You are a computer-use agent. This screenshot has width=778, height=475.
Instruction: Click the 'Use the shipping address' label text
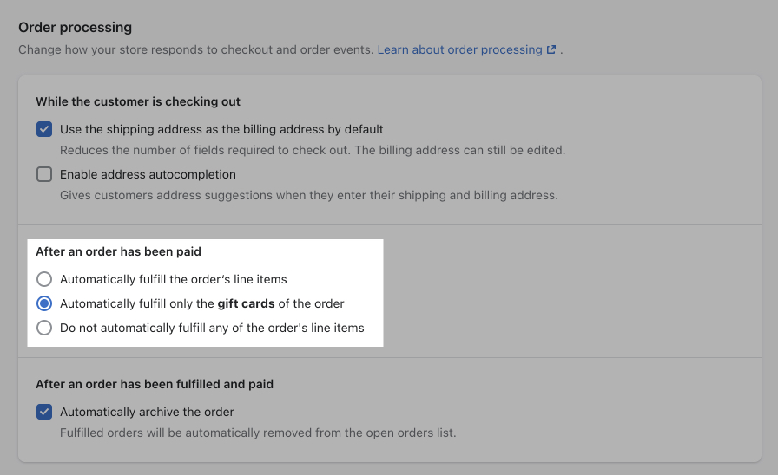(221, 129)
